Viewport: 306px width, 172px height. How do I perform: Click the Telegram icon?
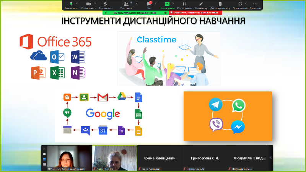point(215,104)
